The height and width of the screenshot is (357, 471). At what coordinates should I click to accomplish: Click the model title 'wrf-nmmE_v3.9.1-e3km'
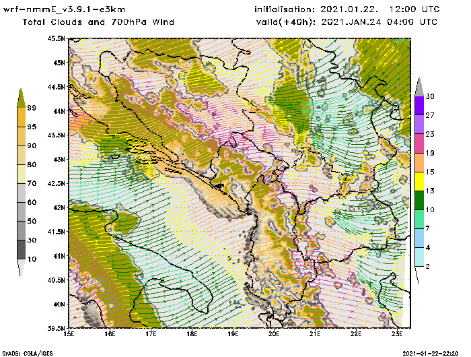coord(64,9)
